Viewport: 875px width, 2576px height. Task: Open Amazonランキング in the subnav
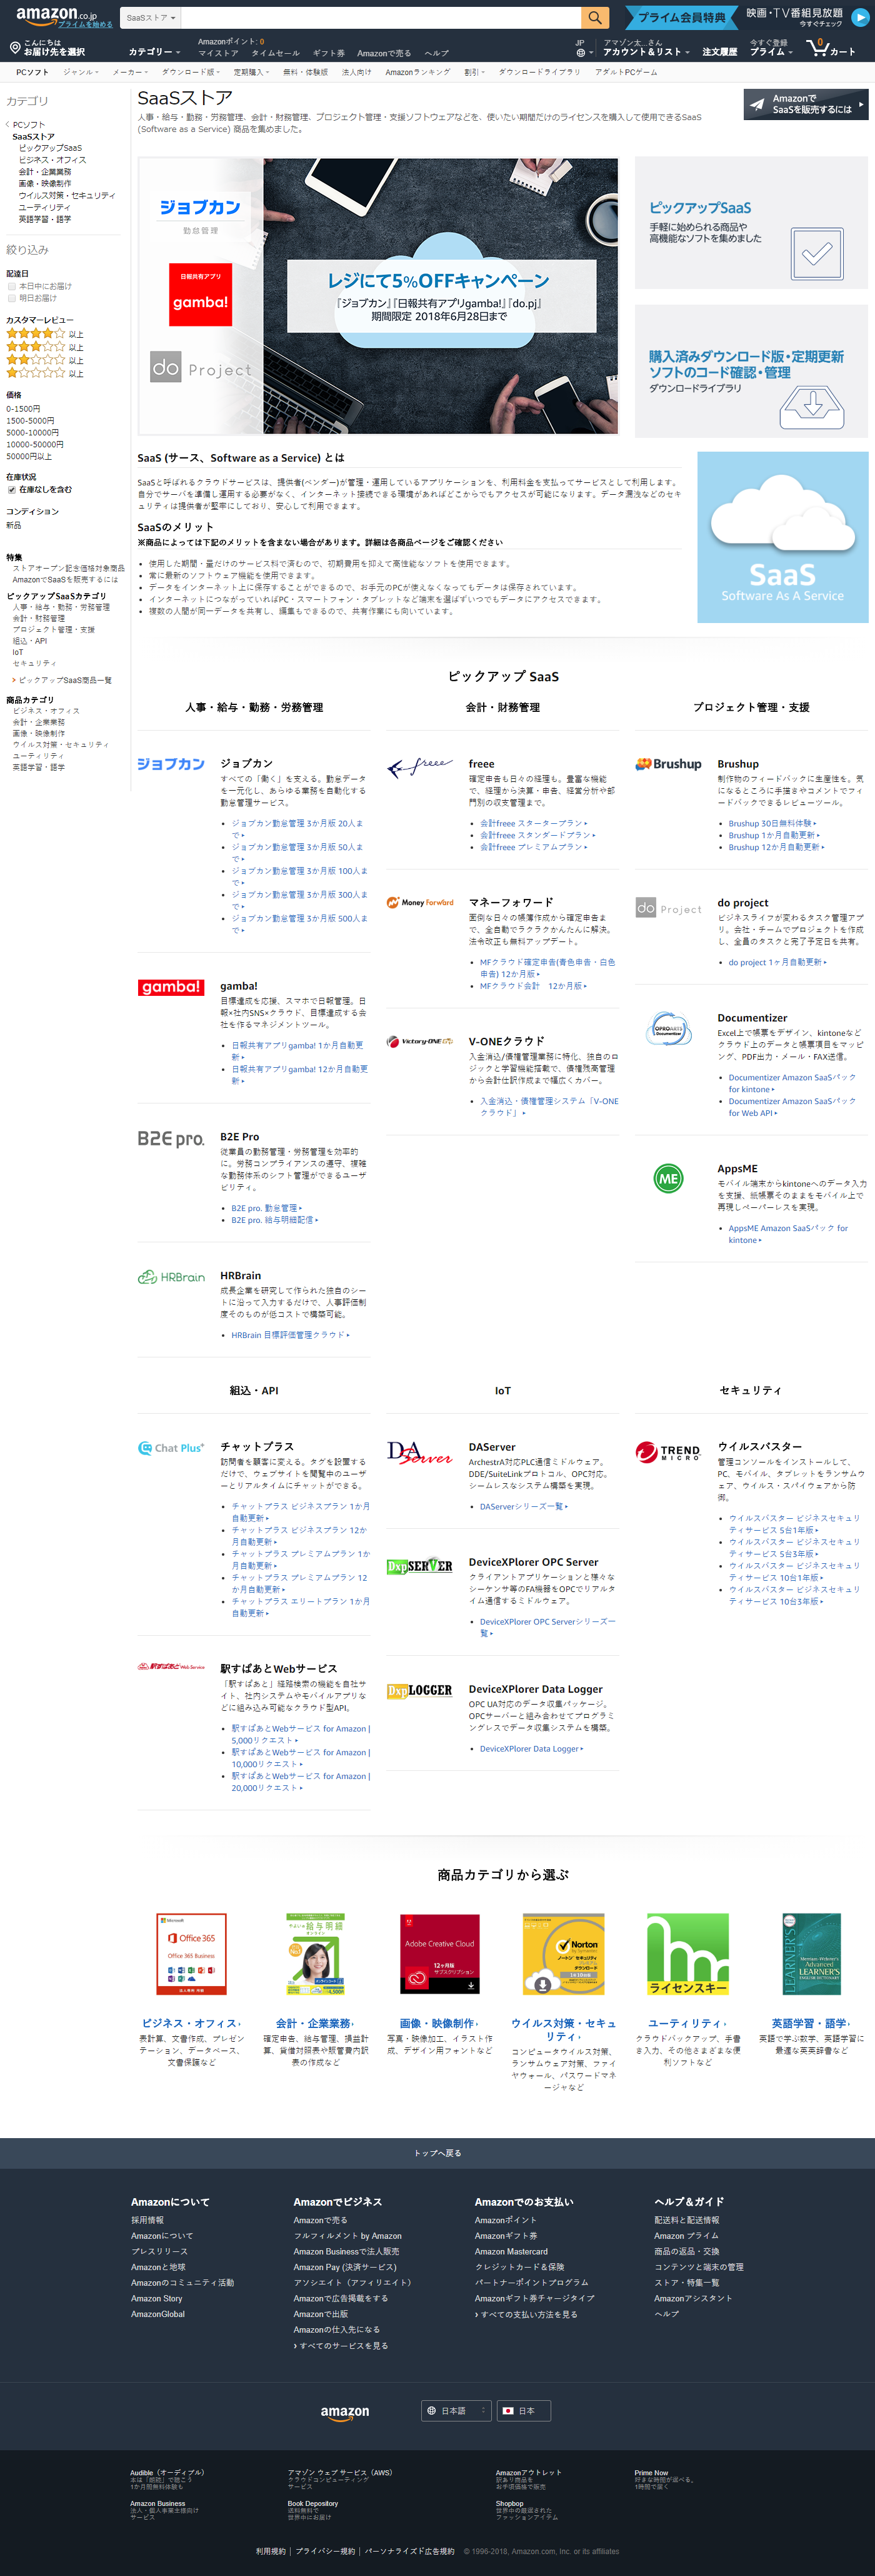[x=417, y=72]
